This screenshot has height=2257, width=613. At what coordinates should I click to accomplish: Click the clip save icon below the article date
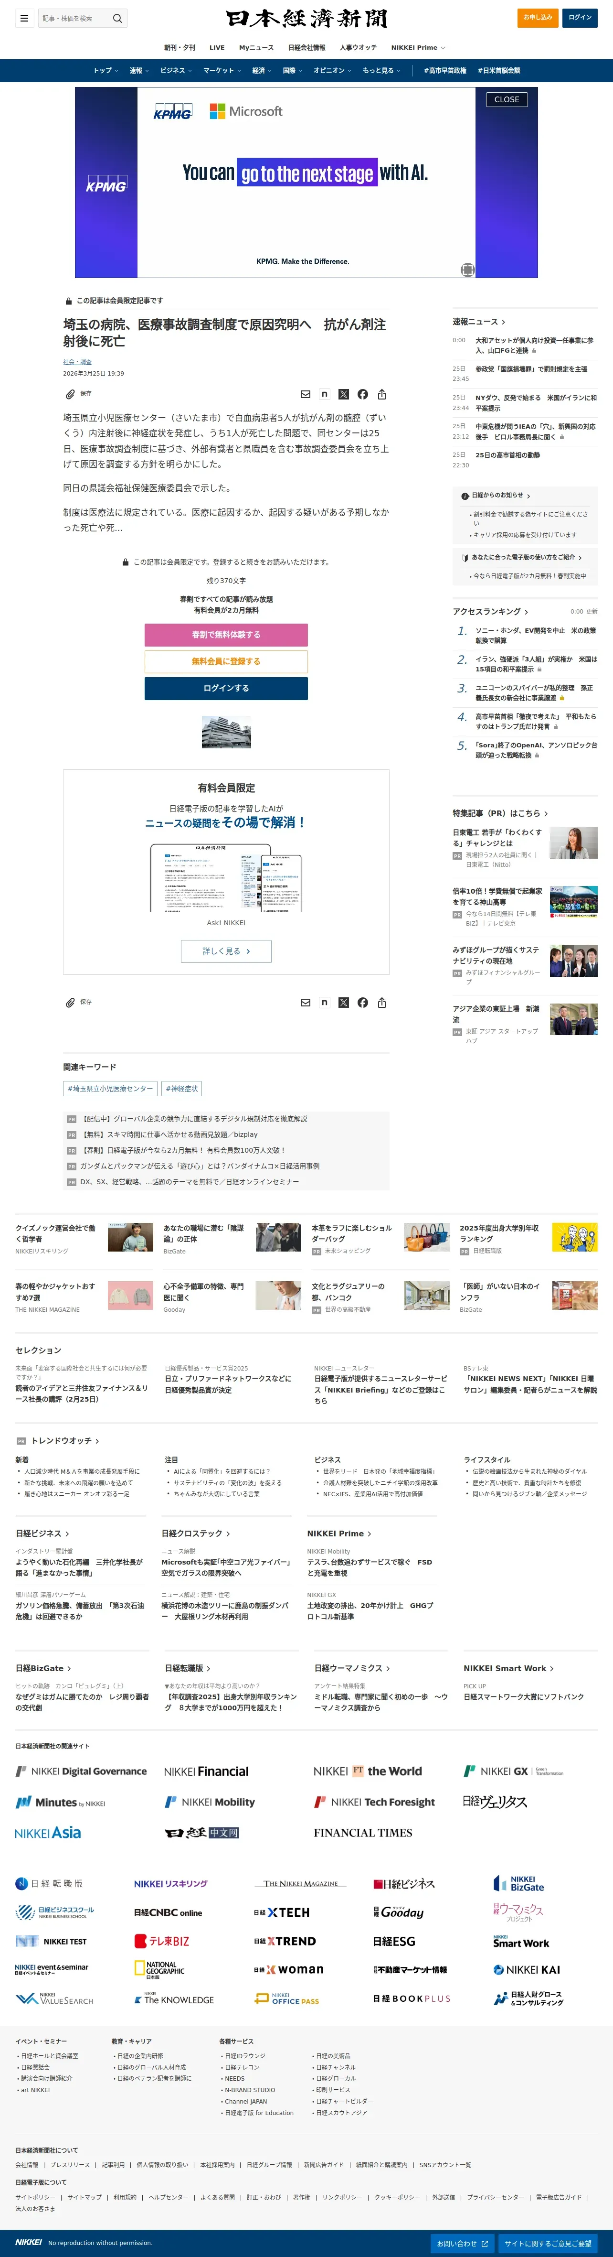(70, 394)
